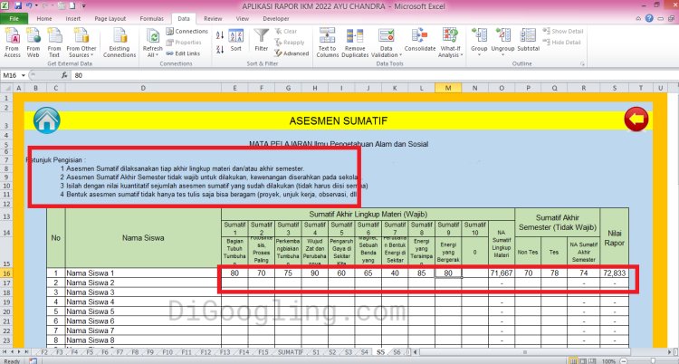Click the red back arrow button
Screen dimensions: 679x364
(636, 119)
